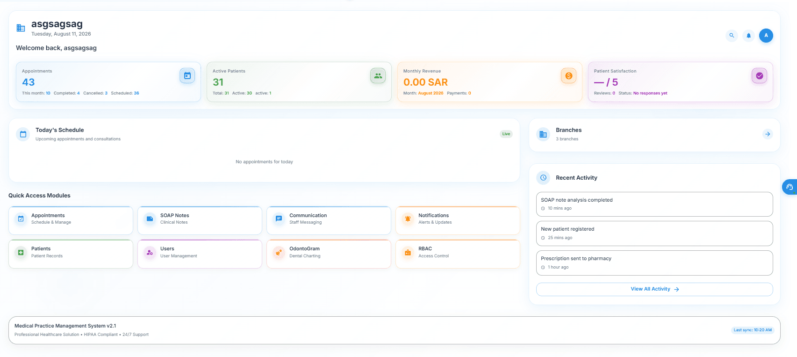
Task: Click the 'Completed: 4' stat
Action: coord(67,93)
